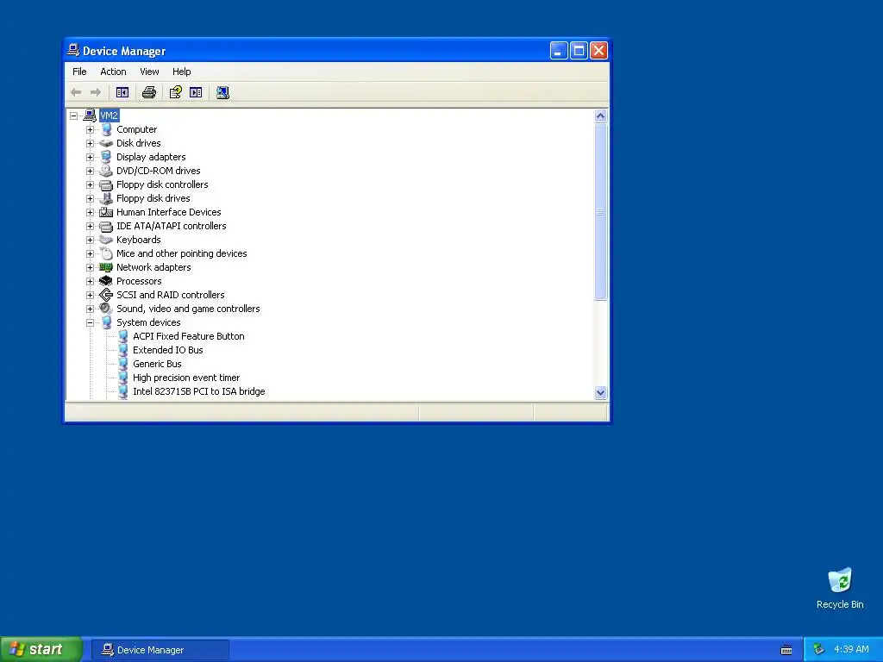Click the Processors category icon
The width and height of the screenshot is (883, 662).
click(x=106, y=281)
